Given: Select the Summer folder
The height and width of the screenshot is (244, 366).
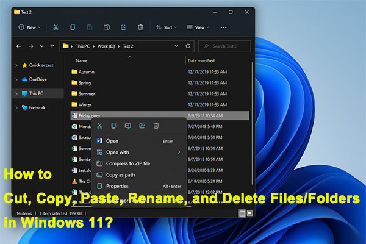Looking at the screenshot, I should 87,94.
